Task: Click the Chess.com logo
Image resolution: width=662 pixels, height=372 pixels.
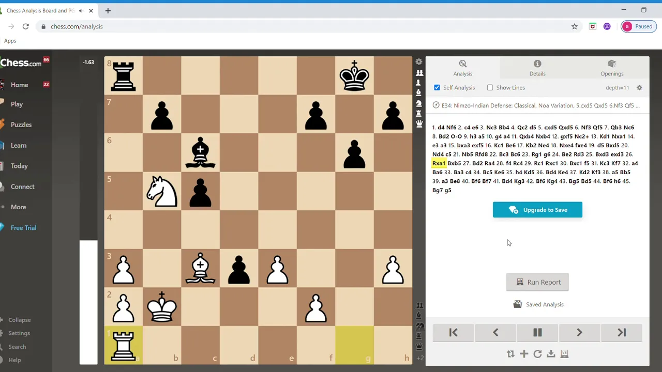Action: 21,63
